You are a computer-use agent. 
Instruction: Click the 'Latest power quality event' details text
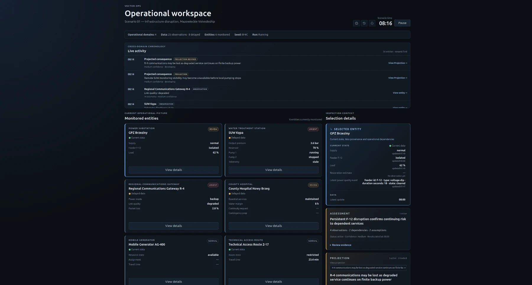384,182
